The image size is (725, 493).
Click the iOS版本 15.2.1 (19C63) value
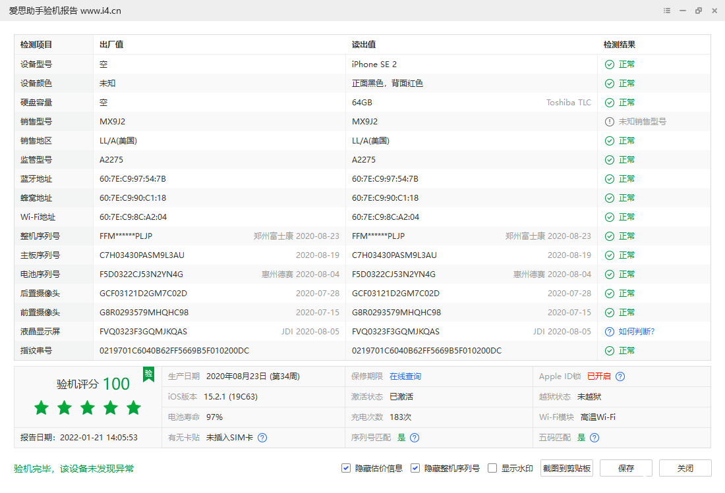[231, 397]
